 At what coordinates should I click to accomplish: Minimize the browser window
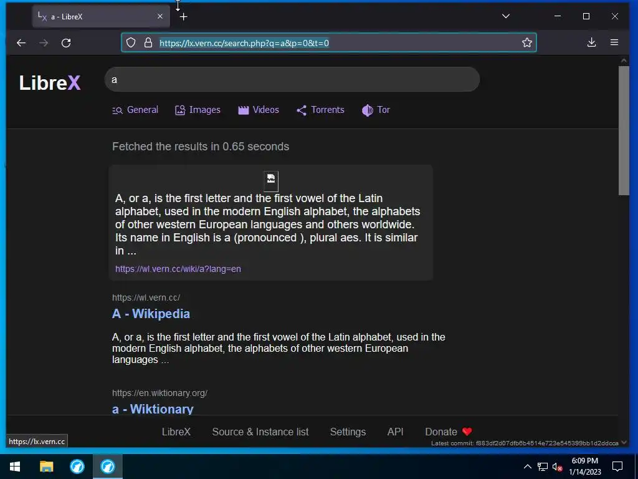(x=558, y=16)
